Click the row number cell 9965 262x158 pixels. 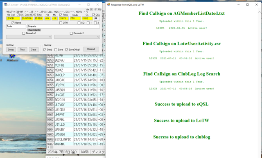tap(50, 134)
